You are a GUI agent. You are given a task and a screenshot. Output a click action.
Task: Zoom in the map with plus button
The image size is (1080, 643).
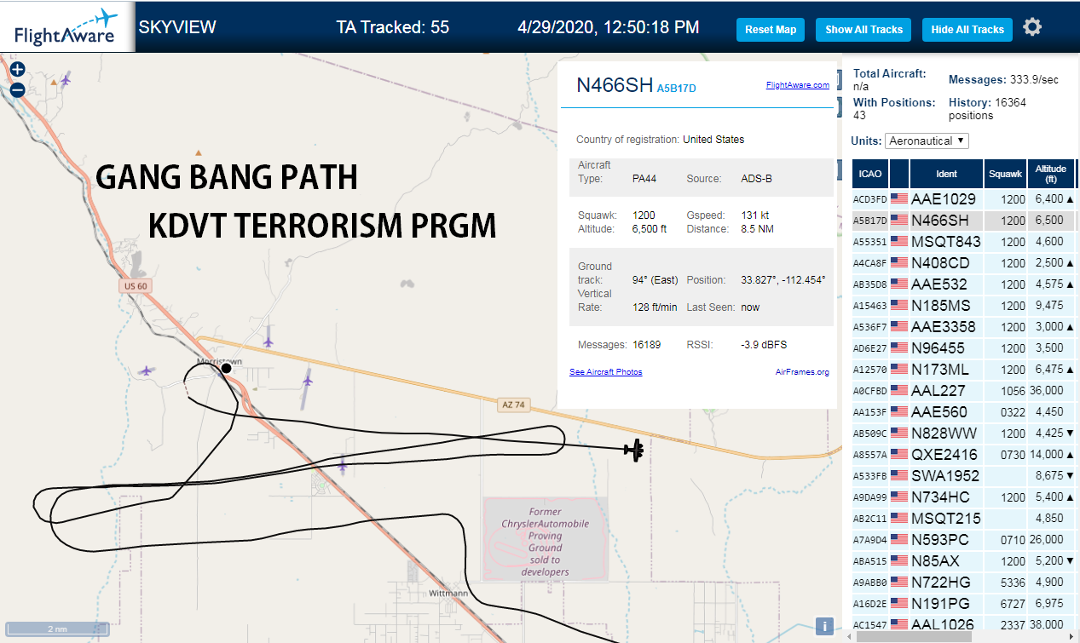tap(17, 70)
